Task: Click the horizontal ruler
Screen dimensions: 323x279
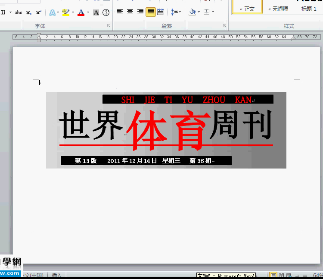Action: 166,37
